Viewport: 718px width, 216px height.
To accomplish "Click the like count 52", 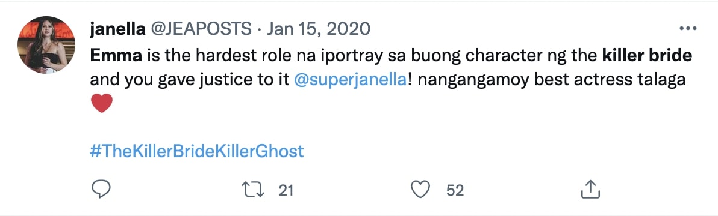I will coord(455,190).
